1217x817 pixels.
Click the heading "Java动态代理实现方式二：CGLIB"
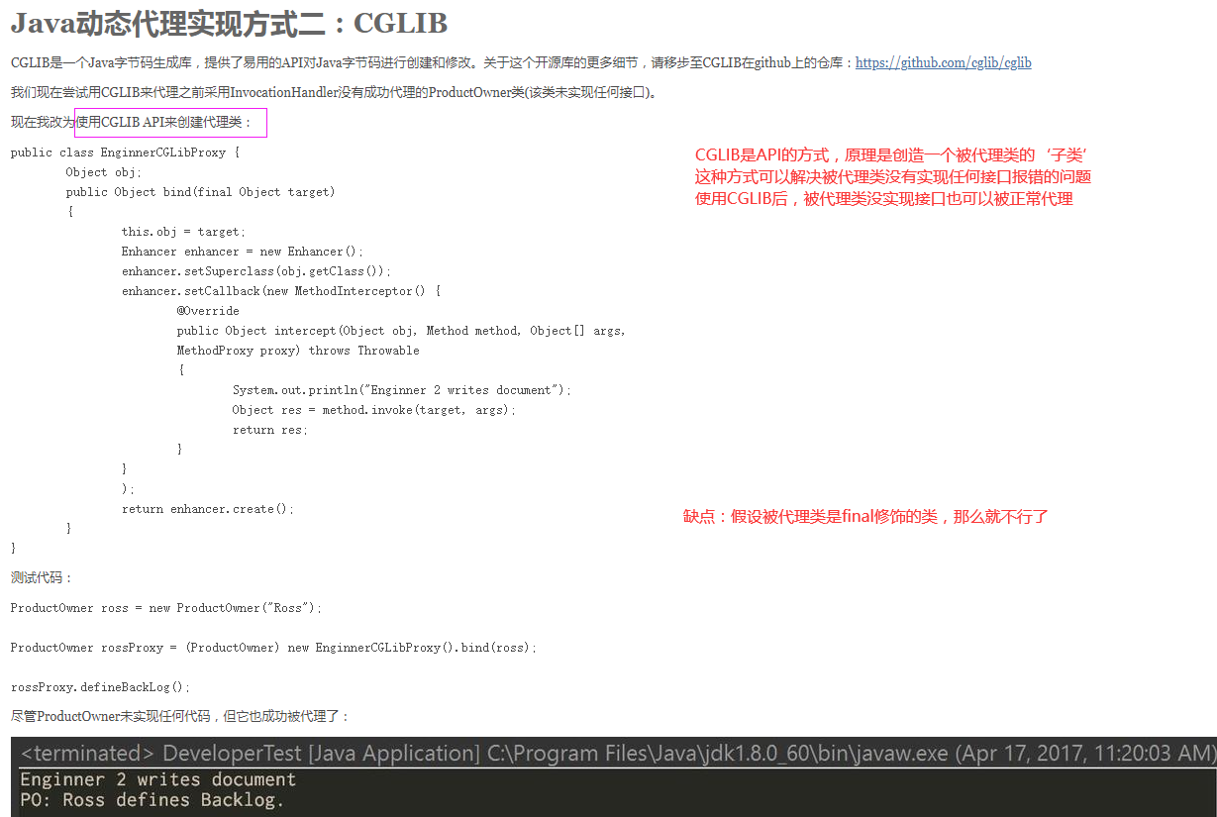click(229, 22)
